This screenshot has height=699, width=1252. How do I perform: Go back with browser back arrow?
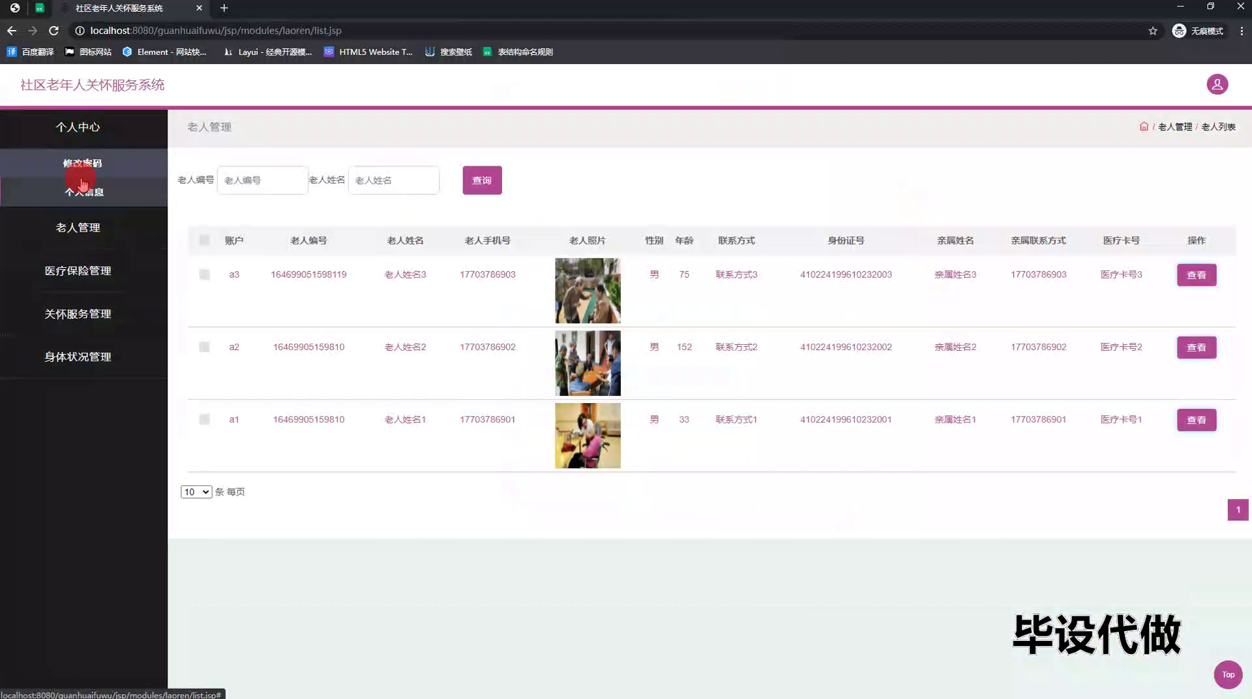(x=12, y=31)
